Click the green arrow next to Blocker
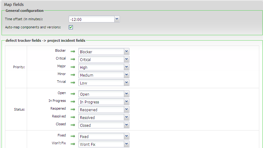263x148 pixels. 73,51
